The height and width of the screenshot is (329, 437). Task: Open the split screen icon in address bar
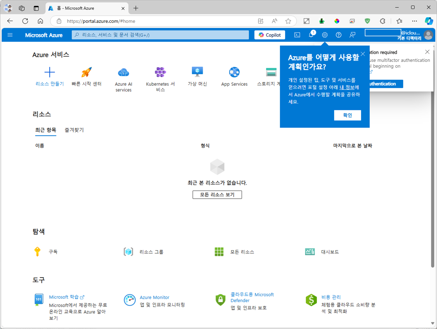coord(260,21)
